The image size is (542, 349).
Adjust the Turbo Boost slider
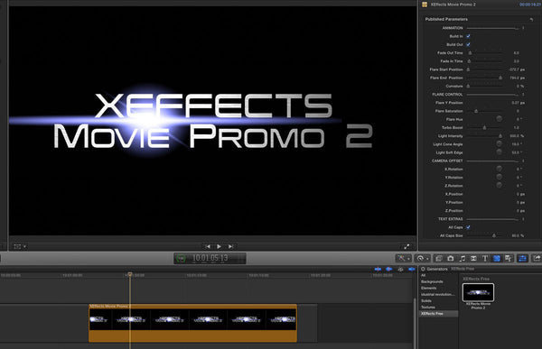(x=484, y=128)
